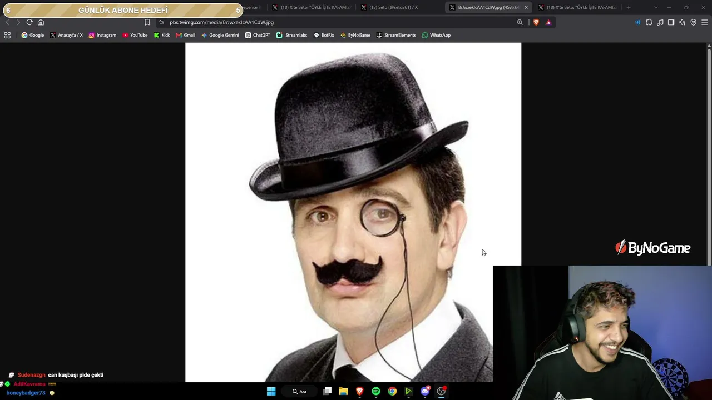Click the bowler hat portrait image
The width and height of the screenshot is (712, 400).
(353, 212)
